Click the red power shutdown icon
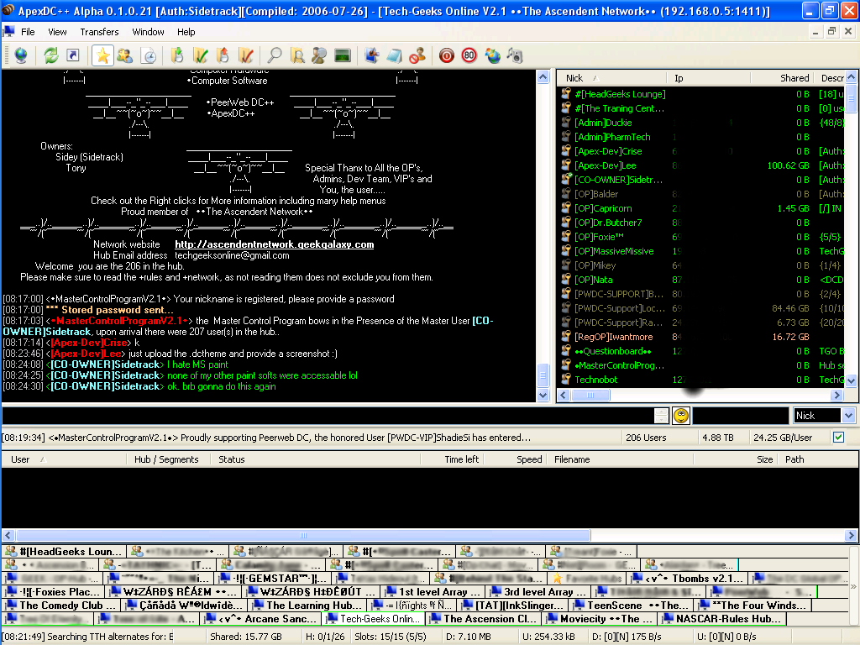The width and height of the screenshot is (860, 645). click(447, 55)
